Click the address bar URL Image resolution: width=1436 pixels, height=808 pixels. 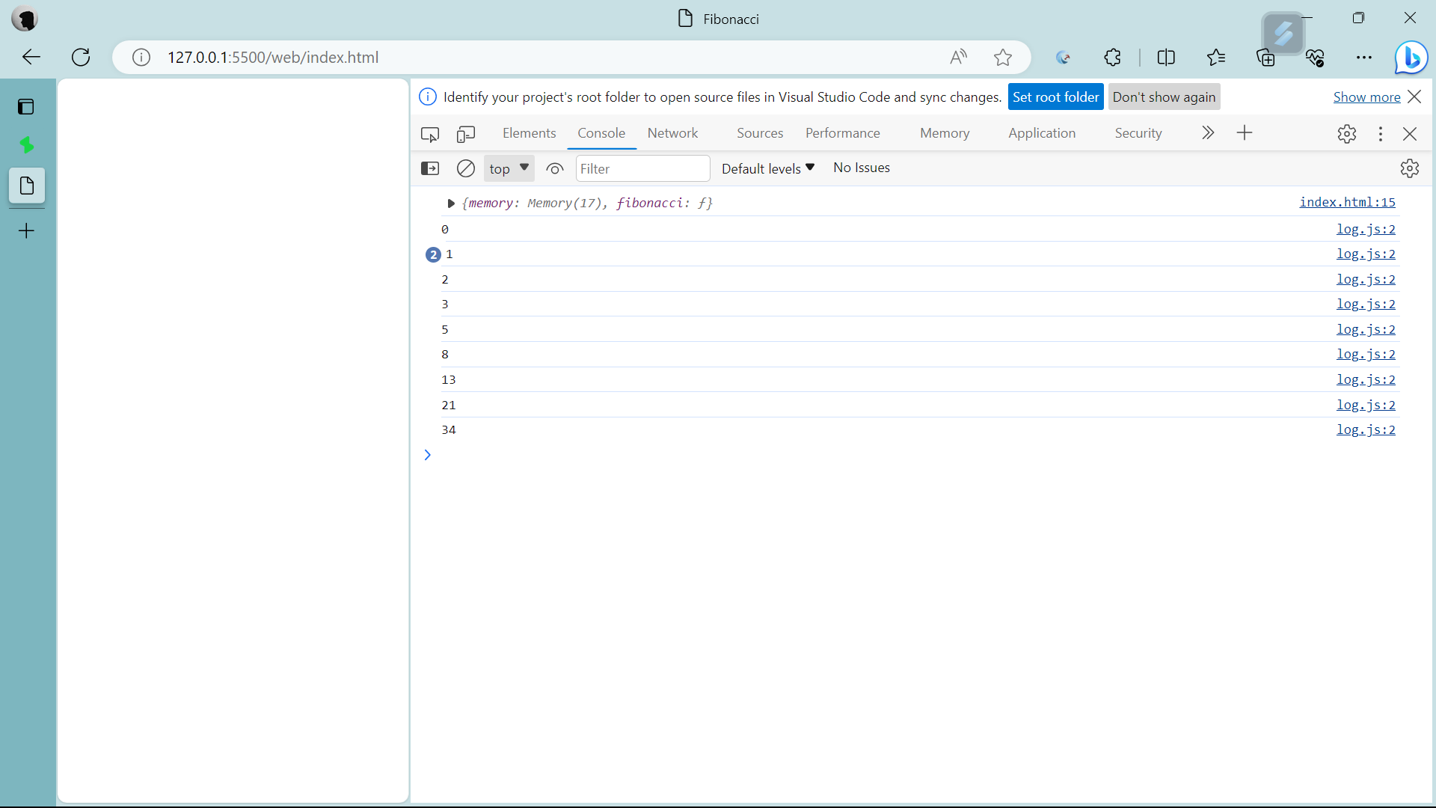tap(273, 58)
